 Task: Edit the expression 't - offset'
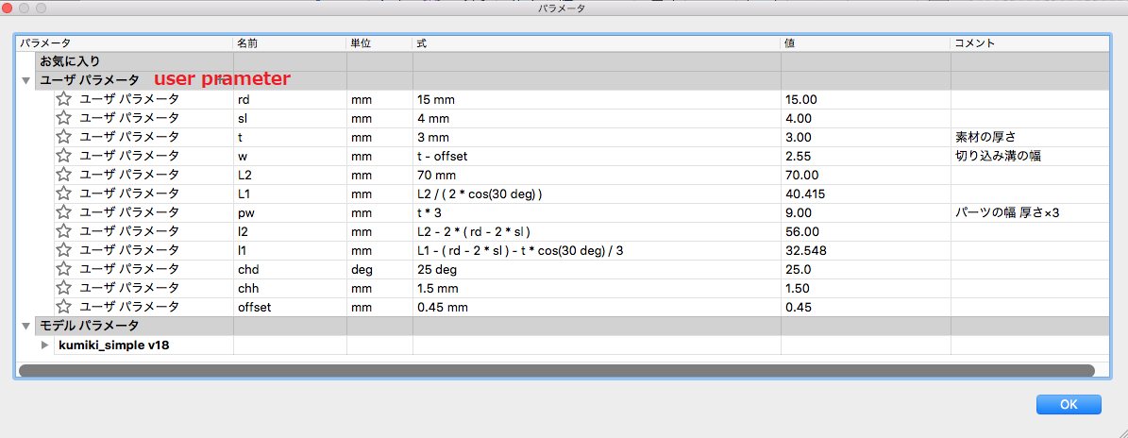[598, 156]
